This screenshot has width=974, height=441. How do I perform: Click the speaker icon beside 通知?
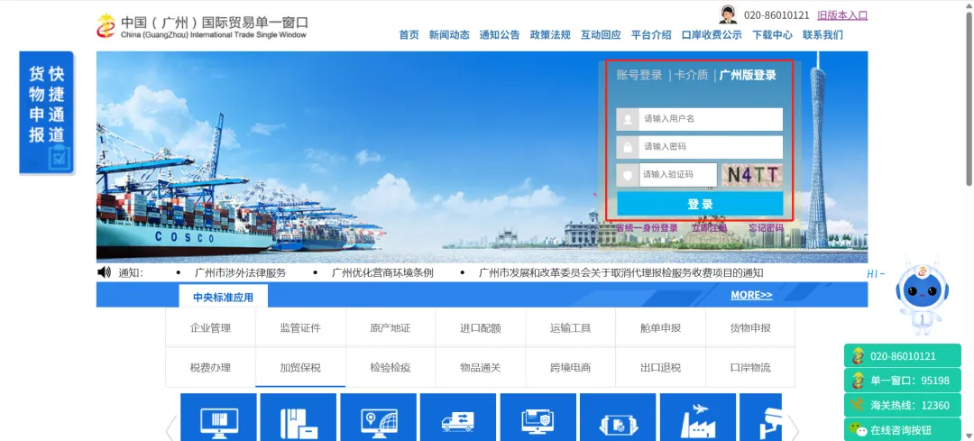tap(104, 272)
